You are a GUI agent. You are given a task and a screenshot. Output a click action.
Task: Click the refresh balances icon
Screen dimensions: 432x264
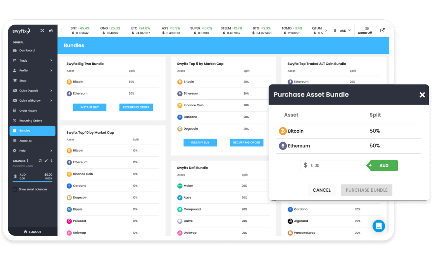coord(40,161)
